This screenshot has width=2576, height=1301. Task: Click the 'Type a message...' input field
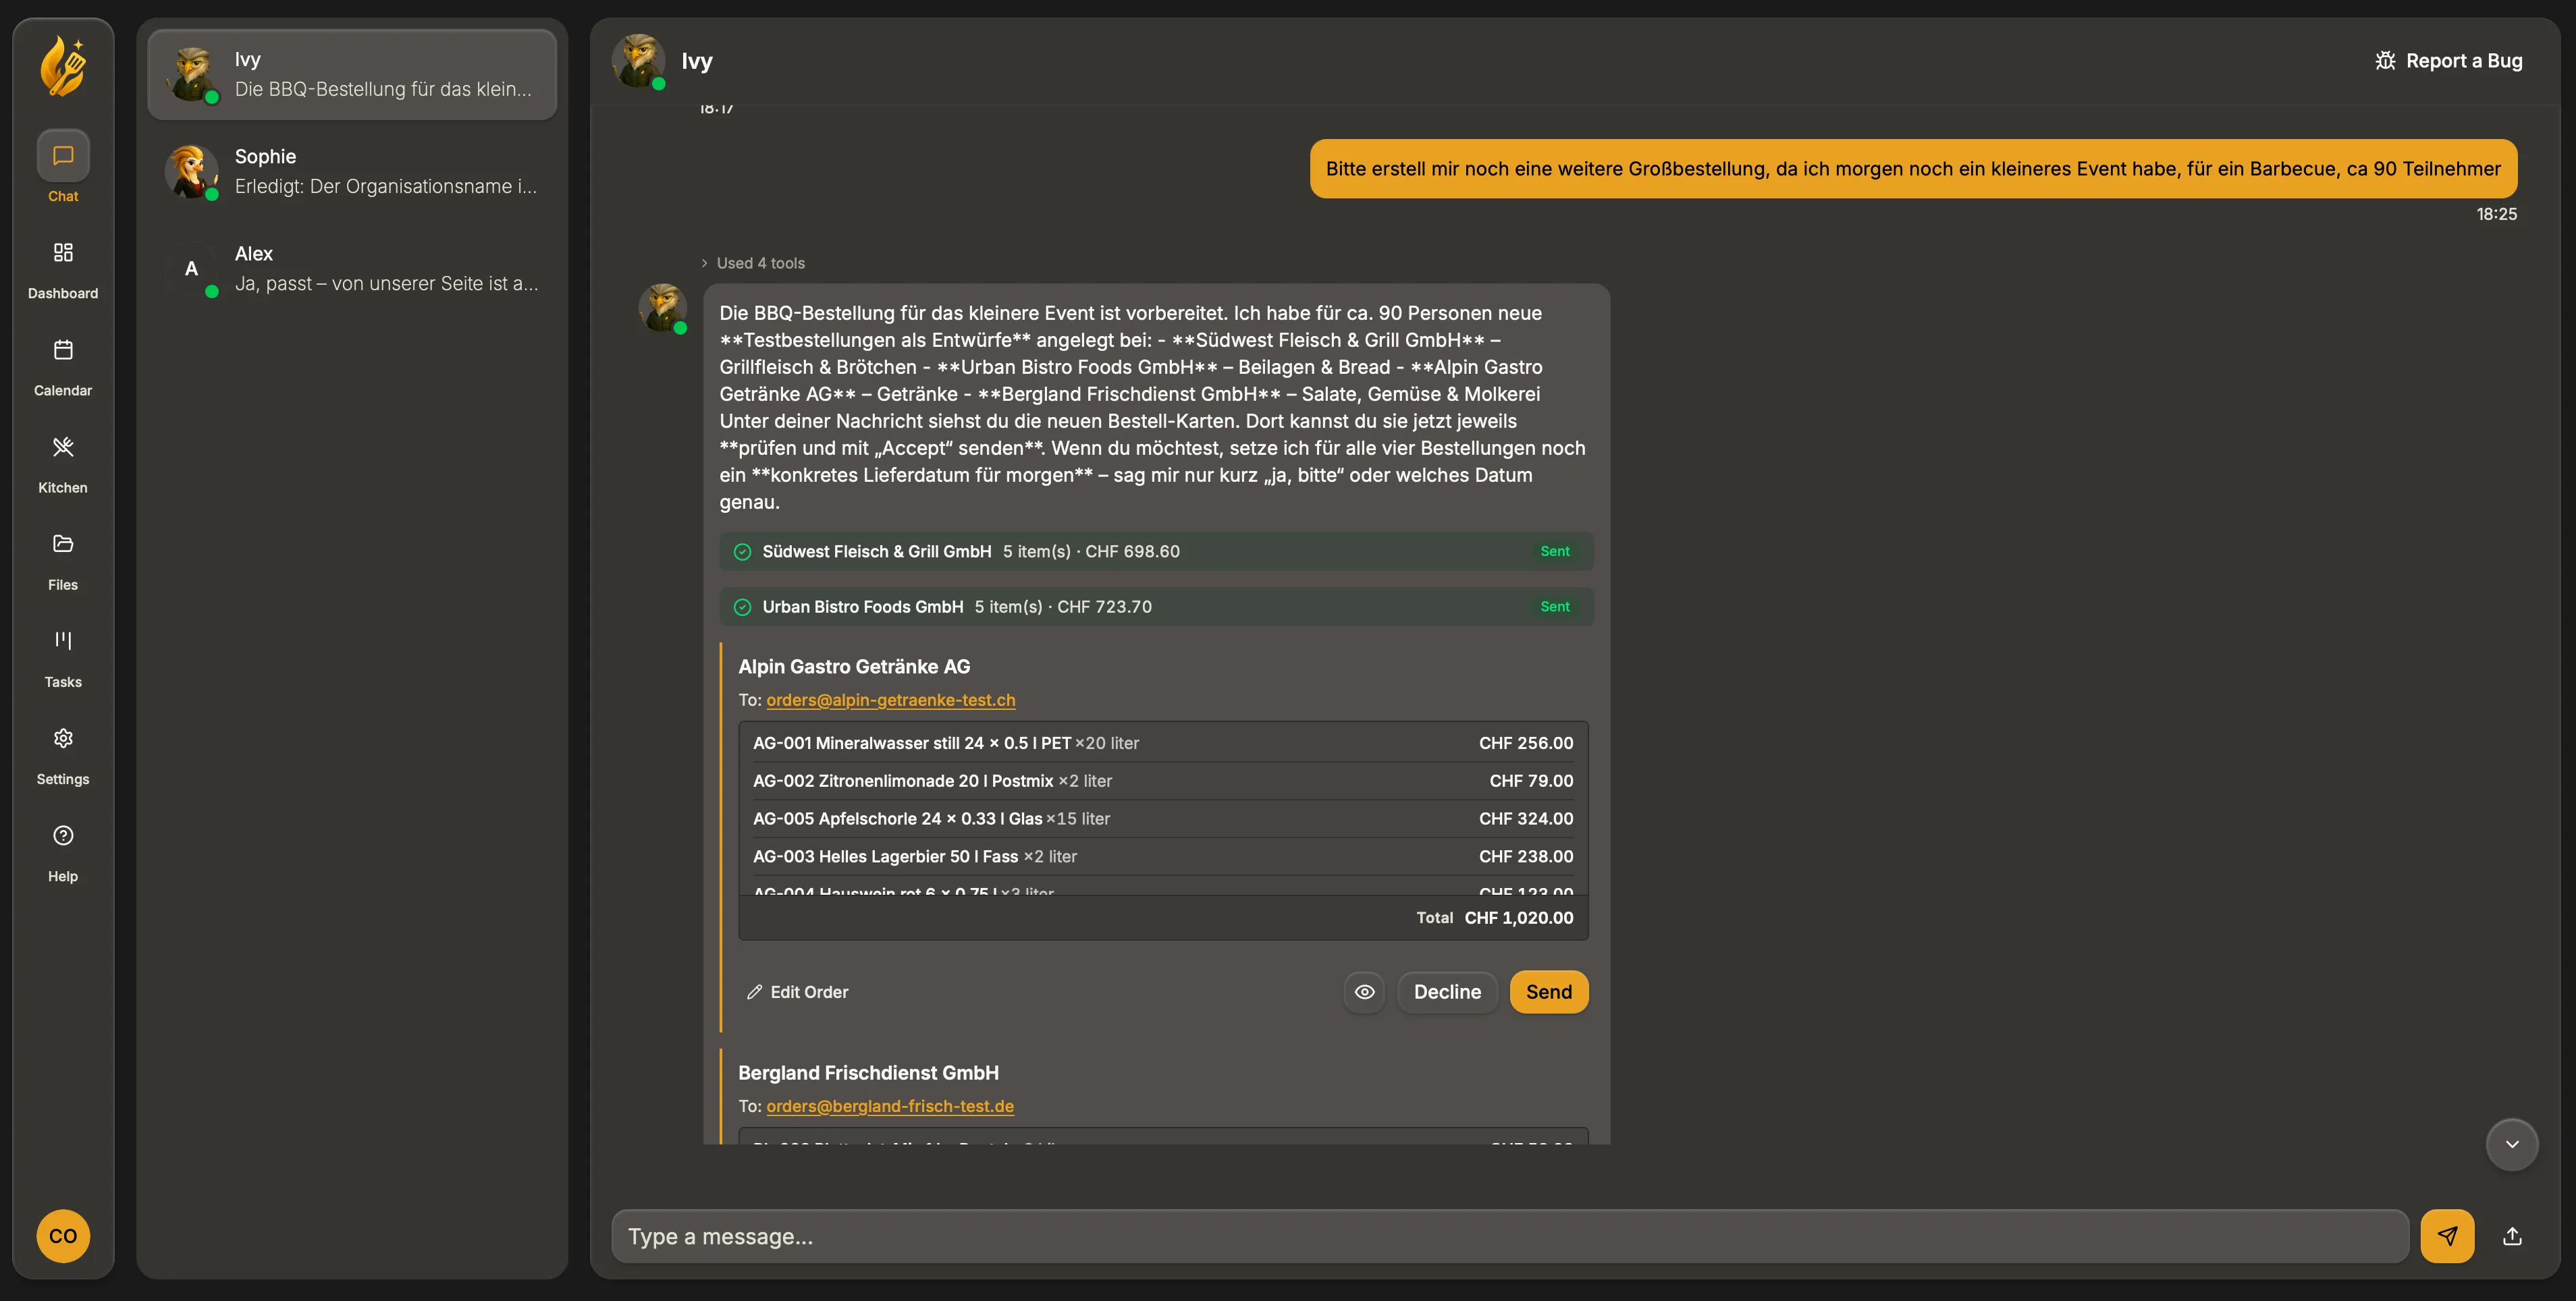pyautogui.click(x=1510, y=1236)
